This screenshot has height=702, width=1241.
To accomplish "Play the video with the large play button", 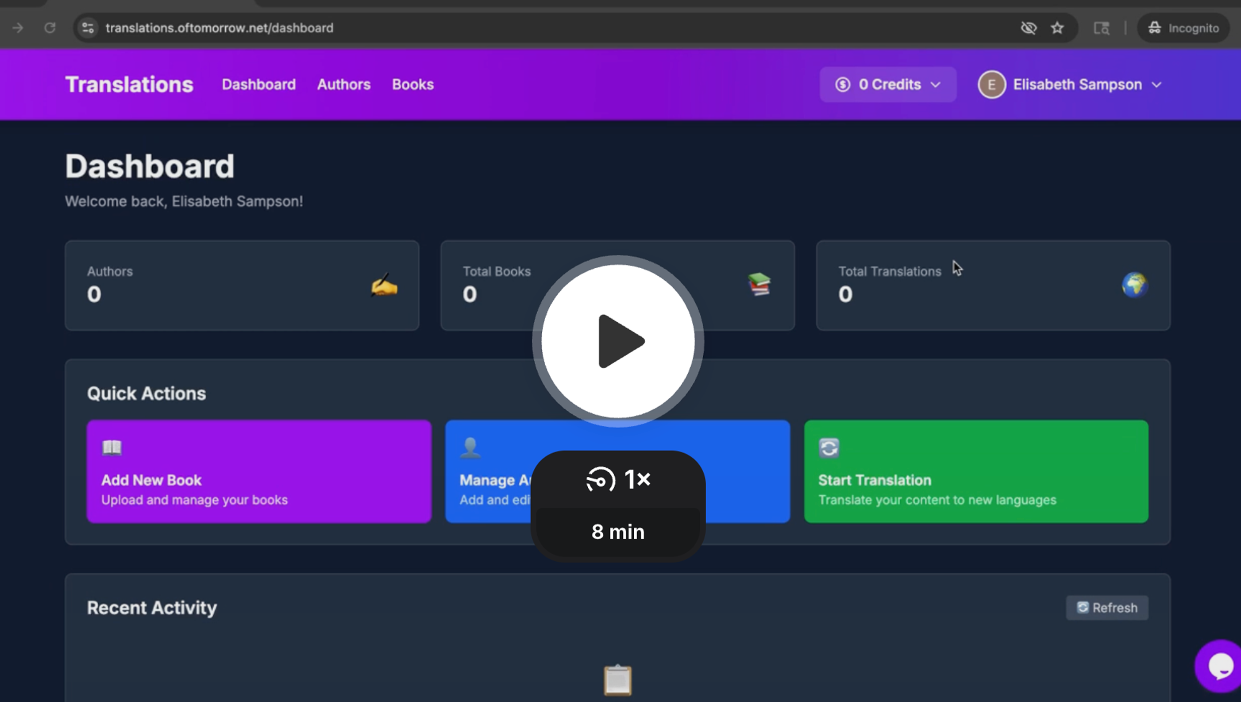I will [618, 341].
